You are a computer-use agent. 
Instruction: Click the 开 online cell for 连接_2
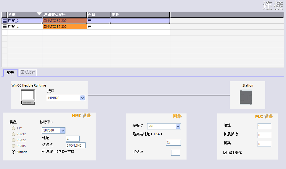click(x=99, y=21)
